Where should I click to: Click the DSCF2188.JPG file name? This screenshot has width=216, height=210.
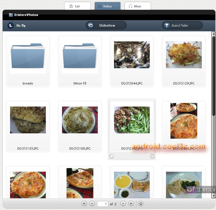pos(80,148)
